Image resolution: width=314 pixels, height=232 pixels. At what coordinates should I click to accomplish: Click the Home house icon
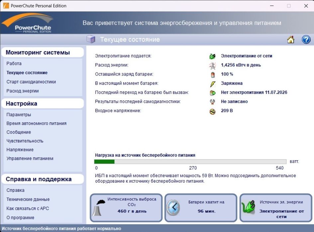(x=291, y=39)
